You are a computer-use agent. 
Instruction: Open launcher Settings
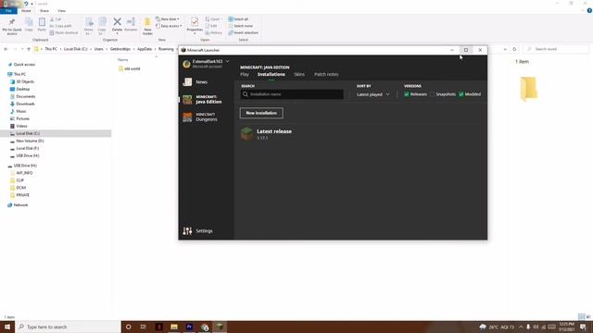(197, 230)
